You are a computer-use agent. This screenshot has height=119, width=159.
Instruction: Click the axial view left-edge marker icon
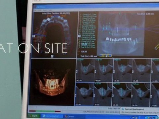click(34, 36)
